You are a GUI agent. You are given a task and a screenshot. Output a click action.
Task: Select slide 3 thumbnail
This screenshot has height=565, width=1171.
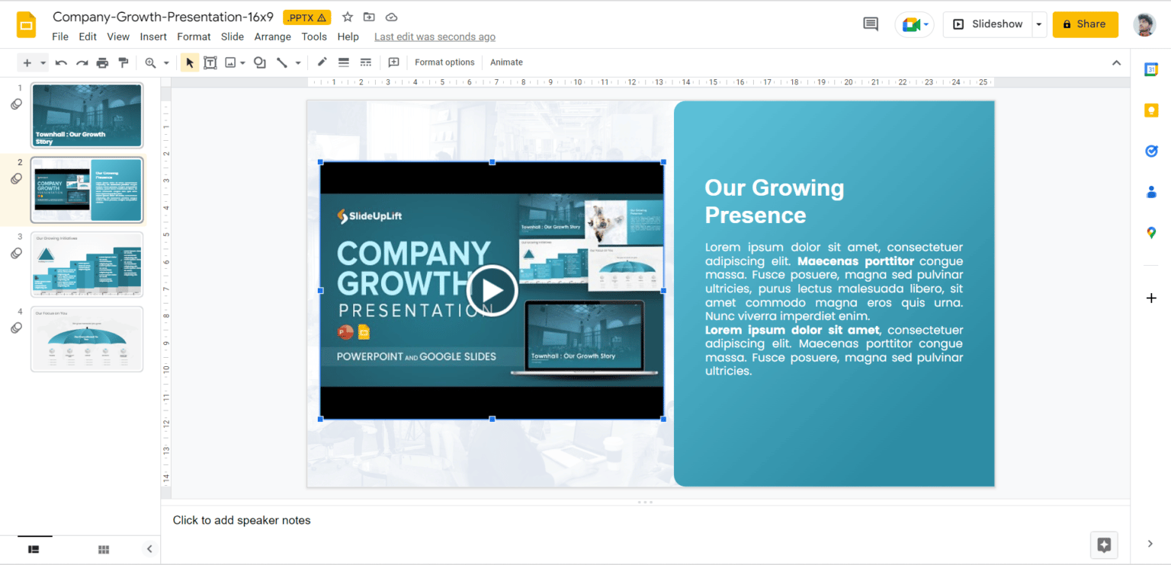pyautogui.click(x=87, y=264)
